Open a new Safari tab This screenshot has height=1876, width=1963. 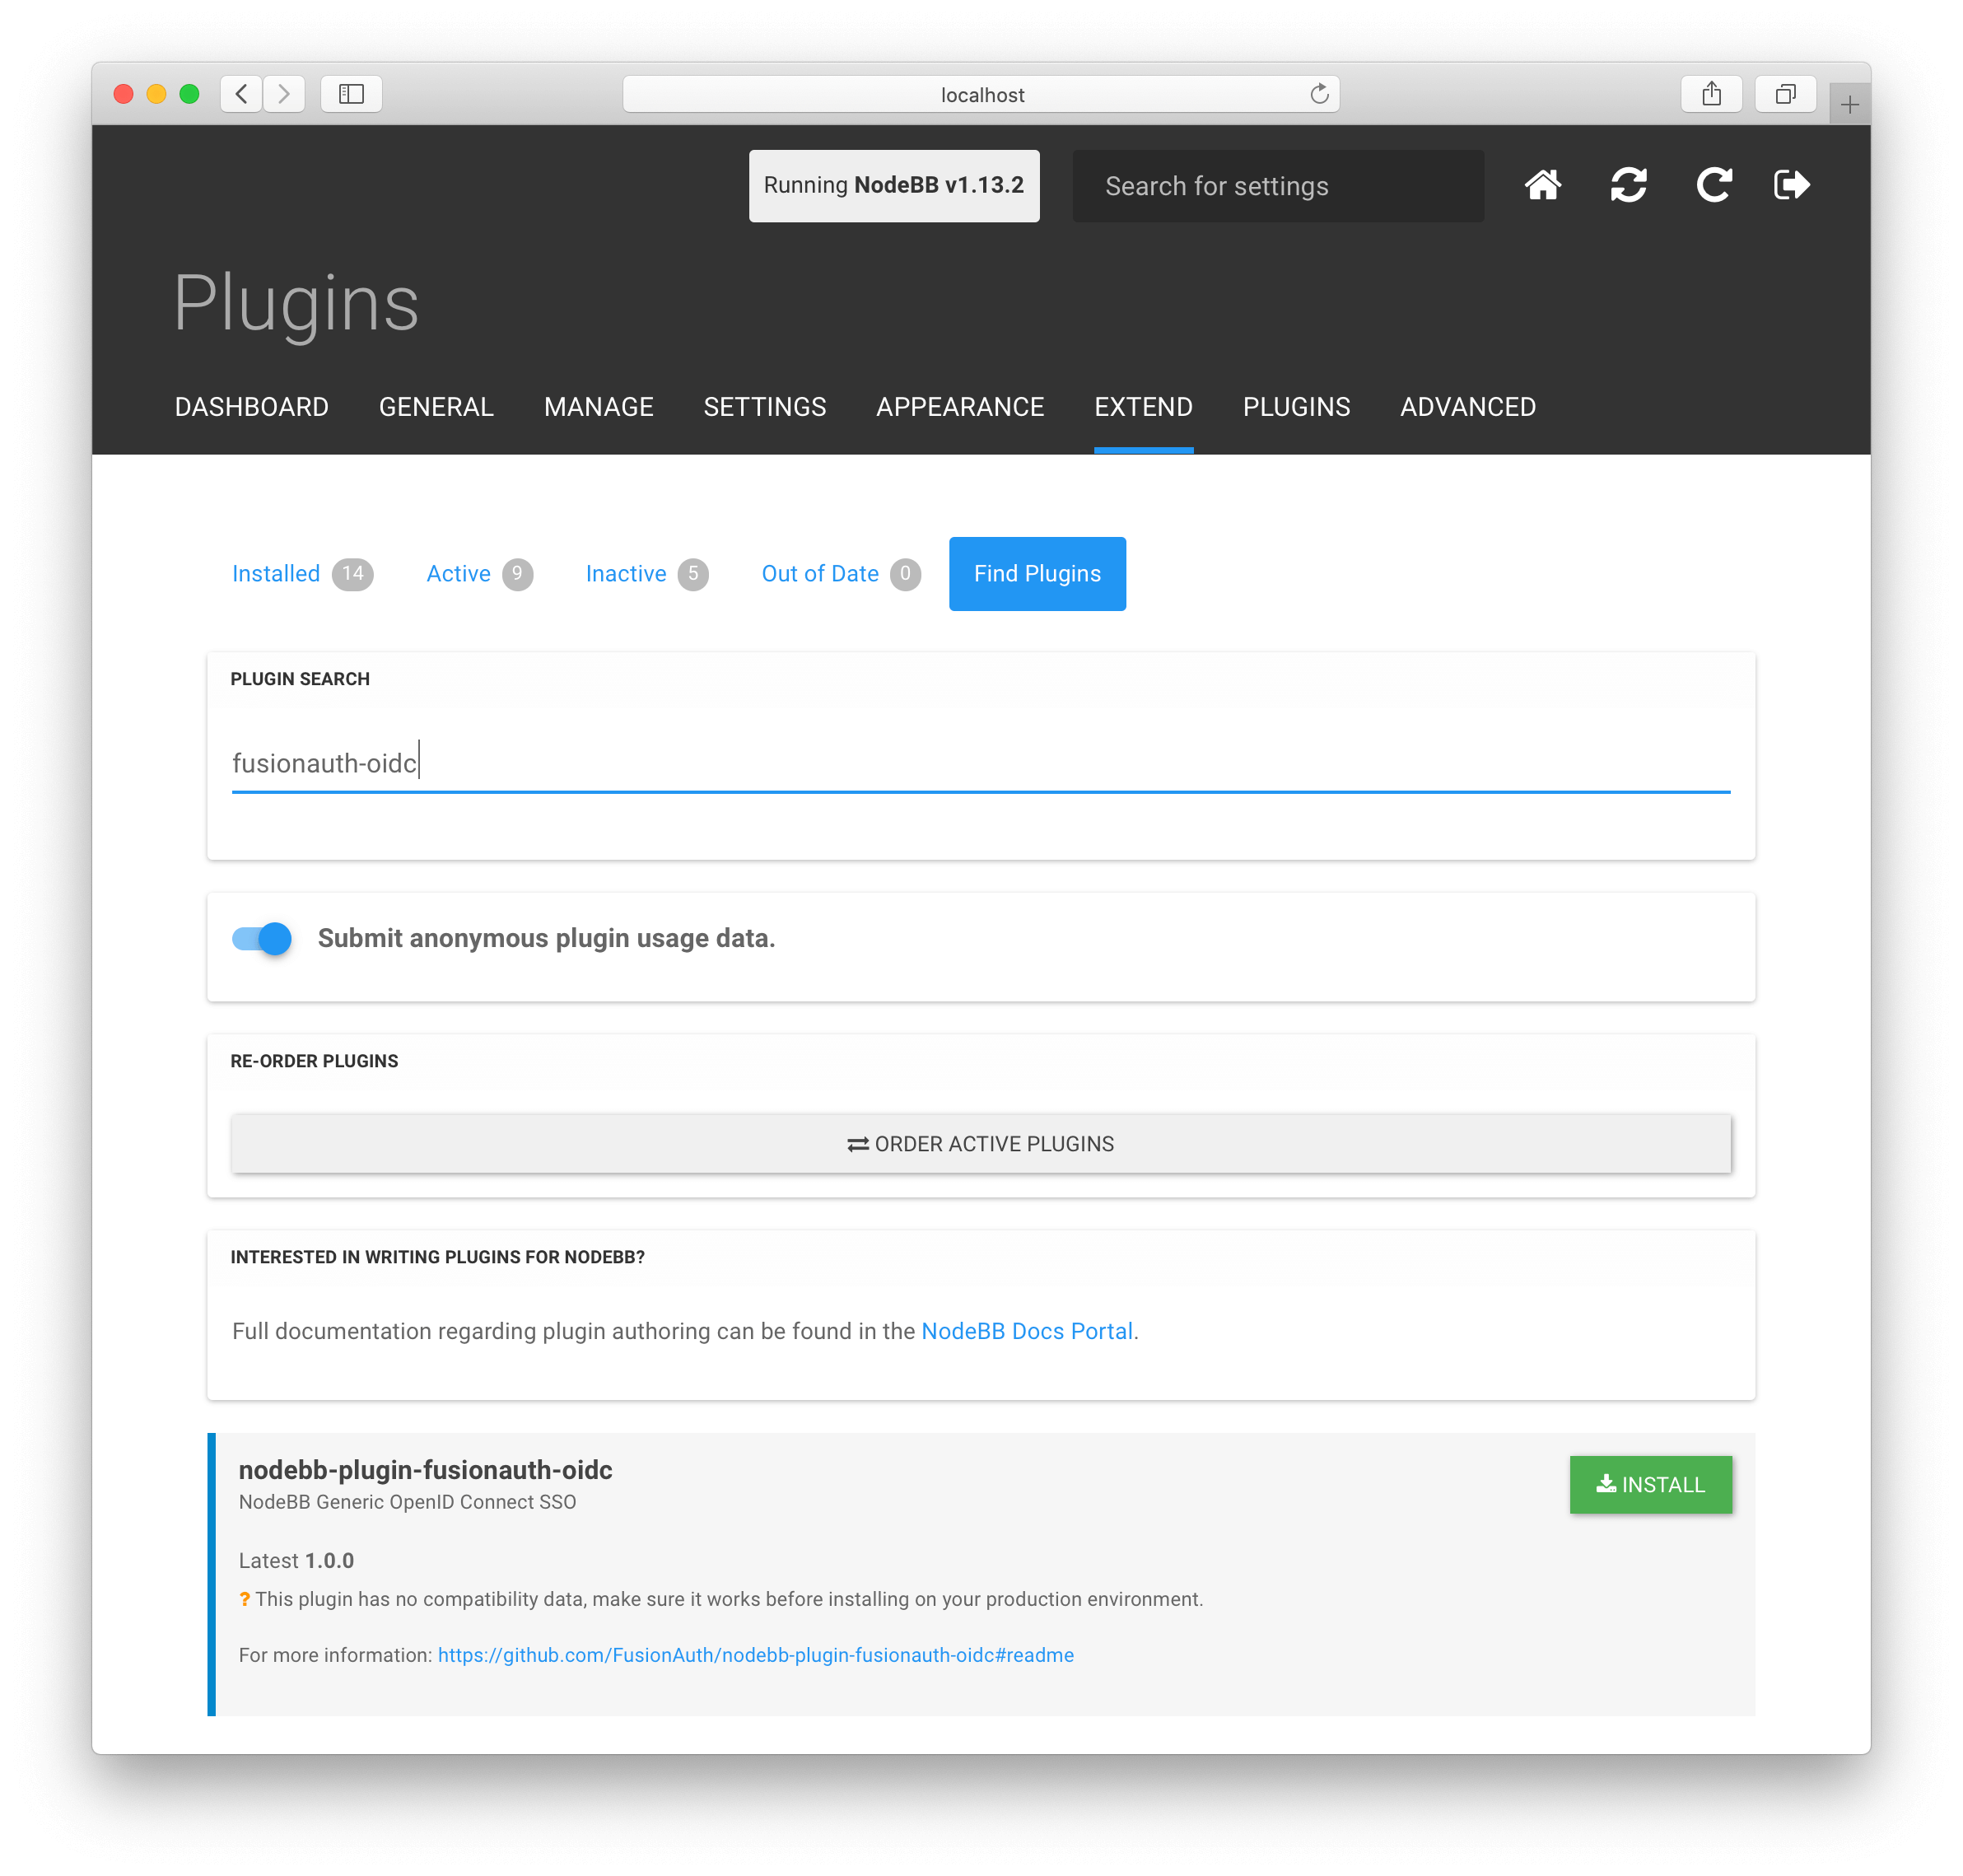(1849, 104)
